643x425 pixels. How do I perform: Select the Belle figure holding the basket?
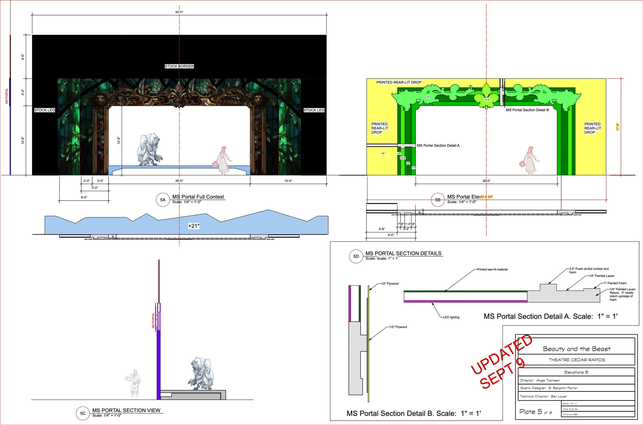223,157
